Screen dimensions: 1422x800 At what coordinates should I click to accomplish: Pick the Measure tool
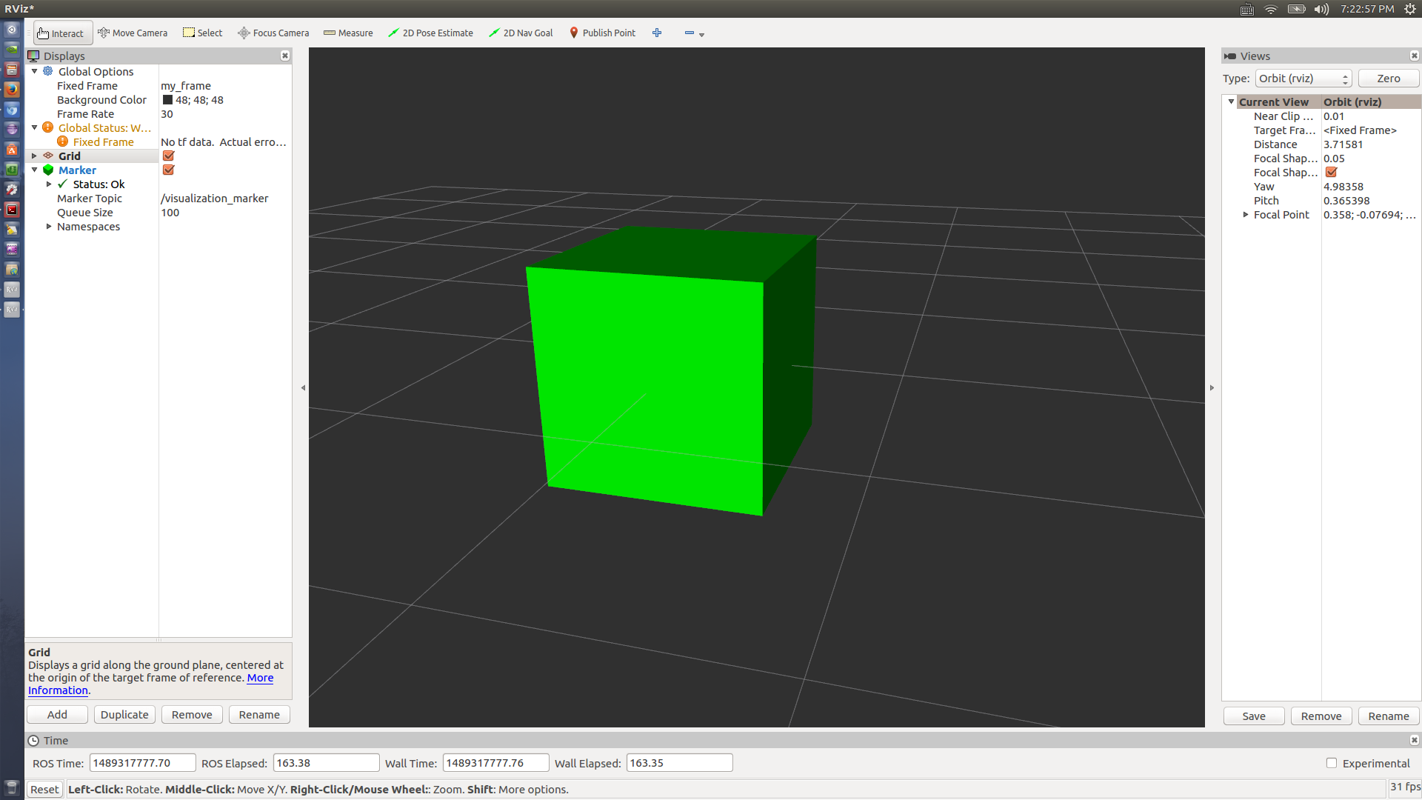348,33
